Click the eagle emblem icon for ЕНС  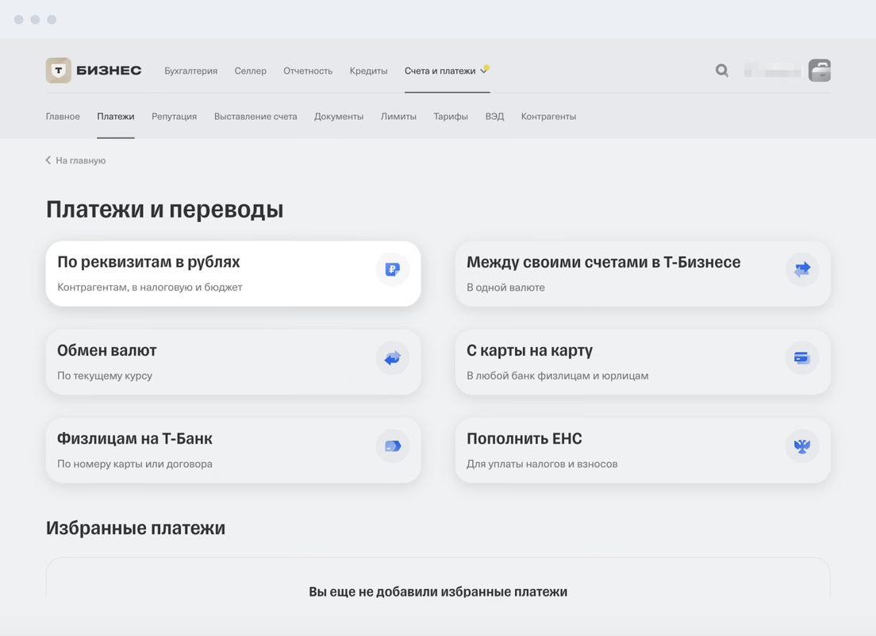(801, 447)
